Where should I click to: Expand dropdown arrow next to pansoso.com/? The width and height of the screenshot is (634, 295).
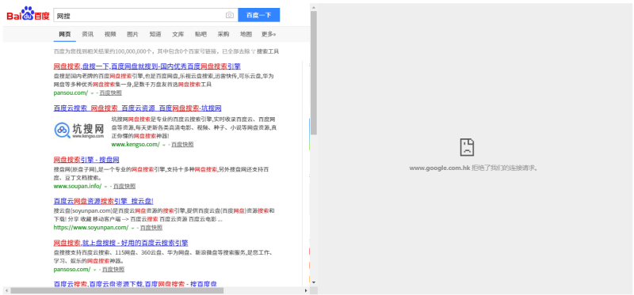94,270
